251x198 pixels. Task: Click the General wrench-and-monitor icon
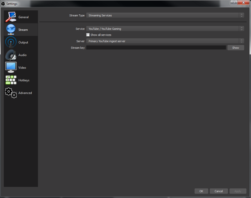11,17
